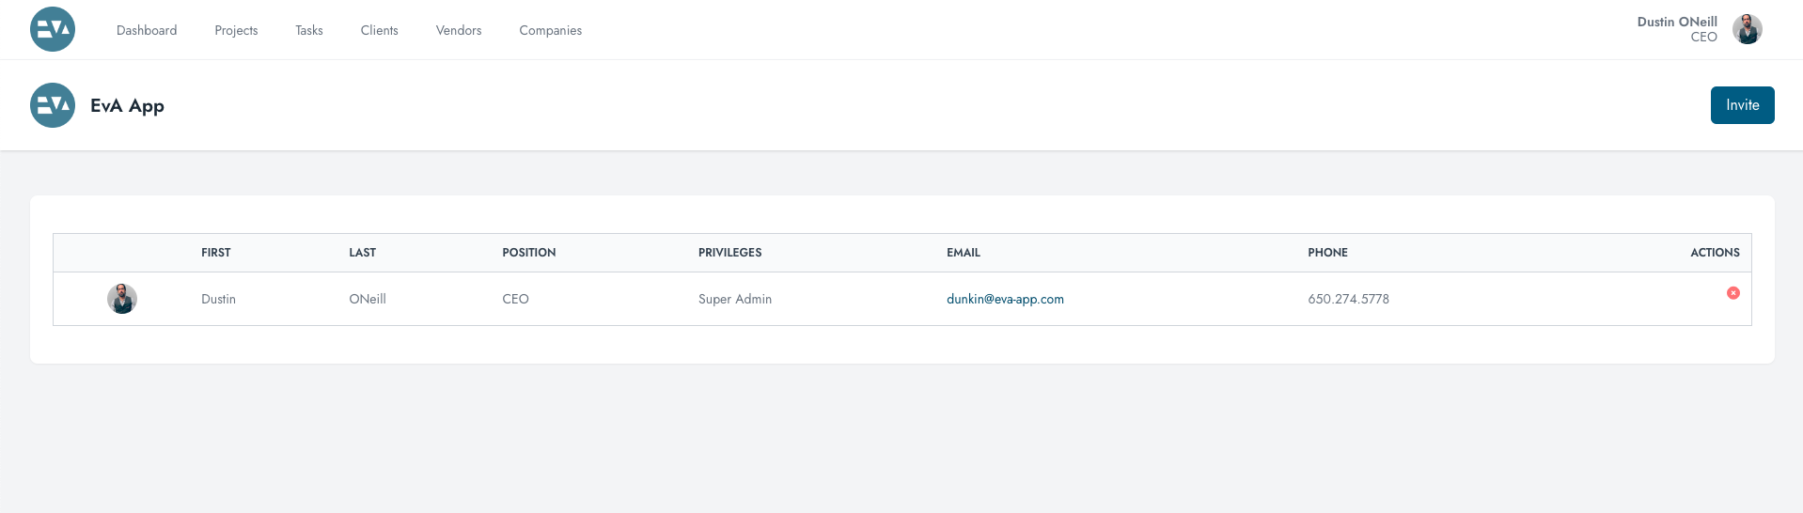Open the user profile avatar in the top-right corner

[1747, 29]
